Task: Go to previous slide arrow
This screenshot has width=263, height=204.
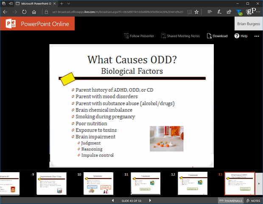Action: pyautogui.click(x=113, y=201)
